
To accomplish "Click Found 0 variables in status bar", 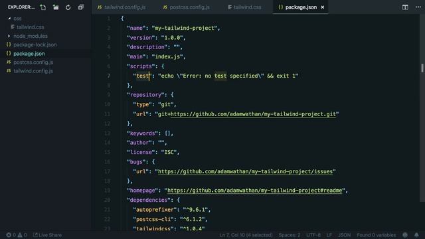I will (377, 235).
